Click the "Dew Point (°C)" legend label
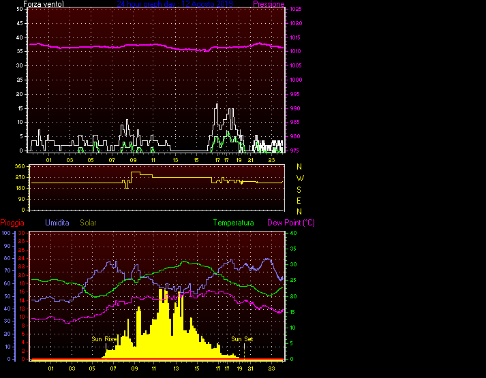Viewport: 486px width, 378px height. 291,223
